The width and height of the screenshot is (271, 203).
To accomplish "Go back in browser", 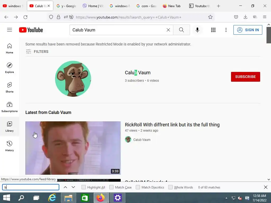I will pyautogui.click(x=6, y=17).
